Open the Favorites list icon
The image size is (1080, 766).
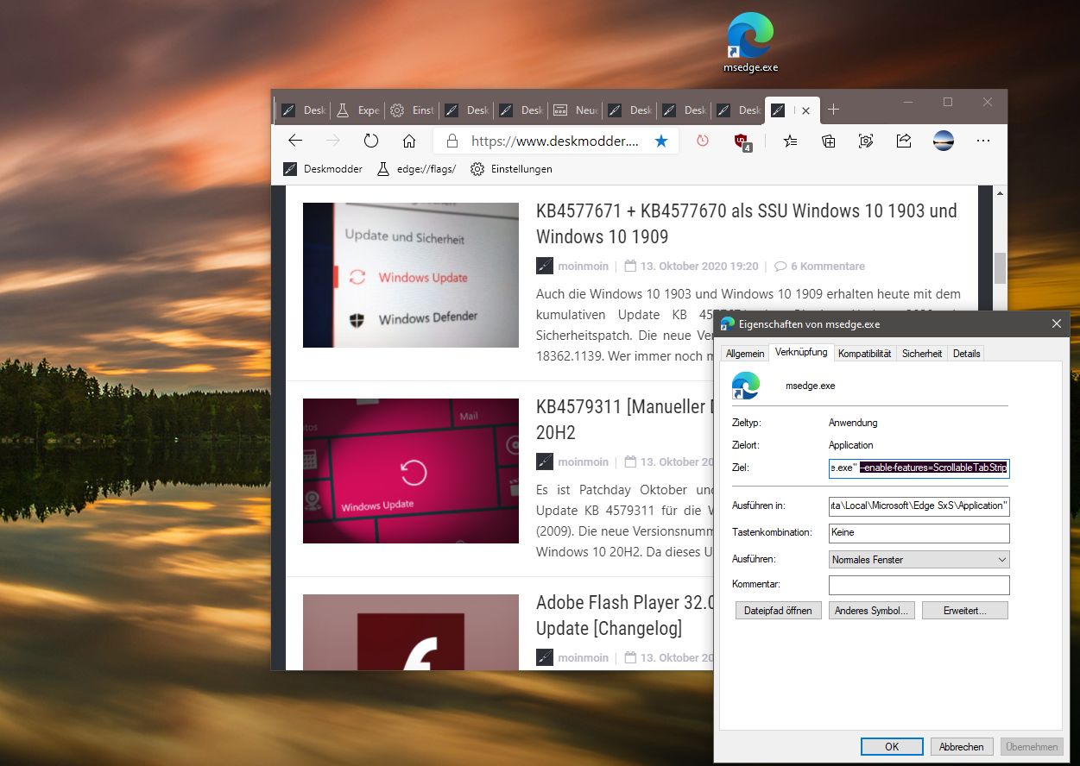[x=790, y=141]
